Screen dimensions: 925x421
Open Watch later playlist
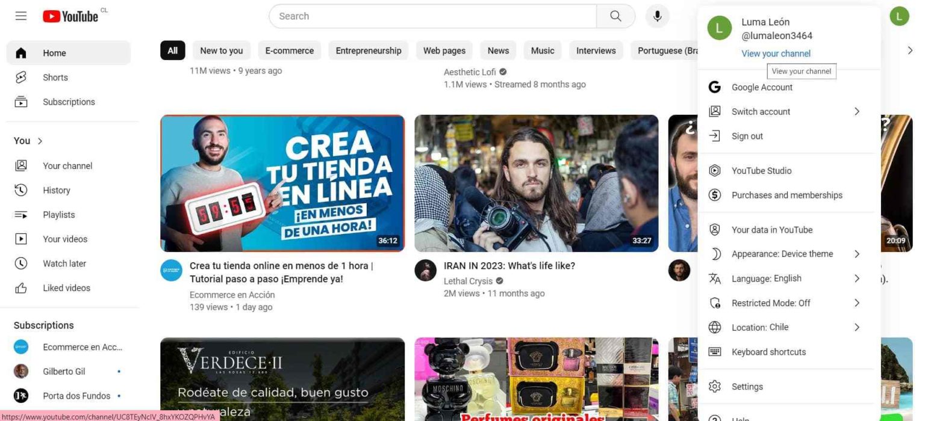coord(65,263)
